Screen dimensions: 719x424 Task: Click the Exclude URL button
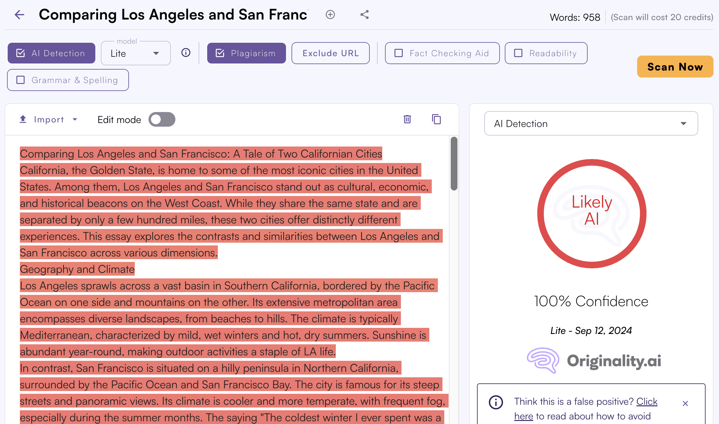coord(330,53)
